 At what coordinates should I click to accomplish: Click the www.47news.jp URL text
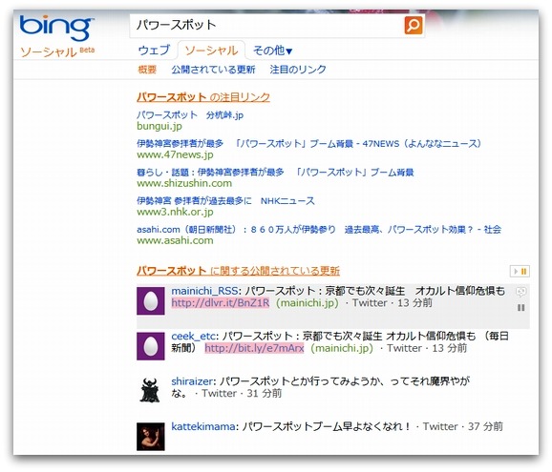(x=175, y=155)
